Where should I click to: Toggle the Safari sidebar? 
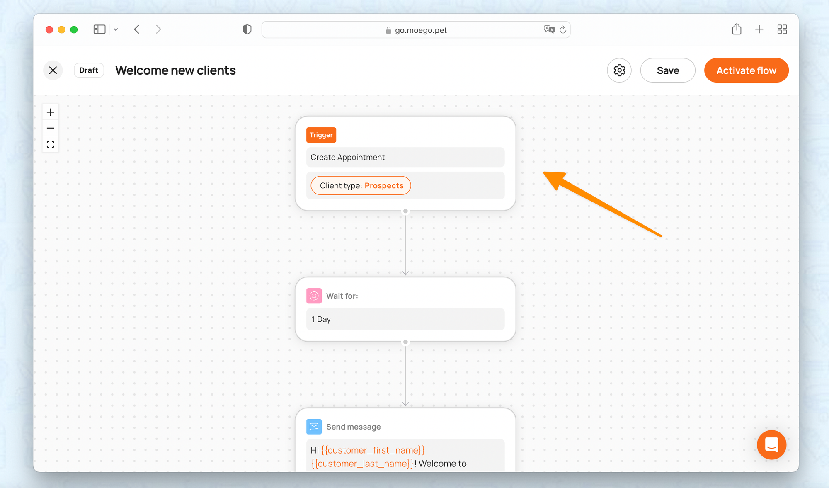click(x=99, y=29)
